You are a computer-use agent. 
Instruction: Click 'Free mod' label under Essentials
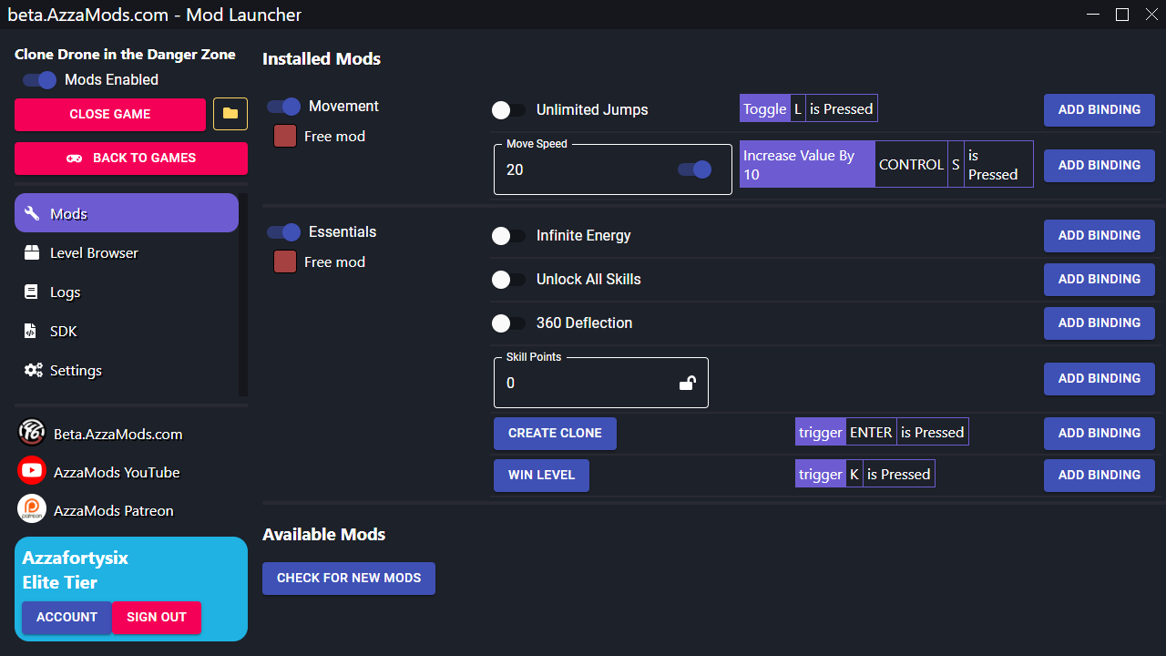point(334,262)
